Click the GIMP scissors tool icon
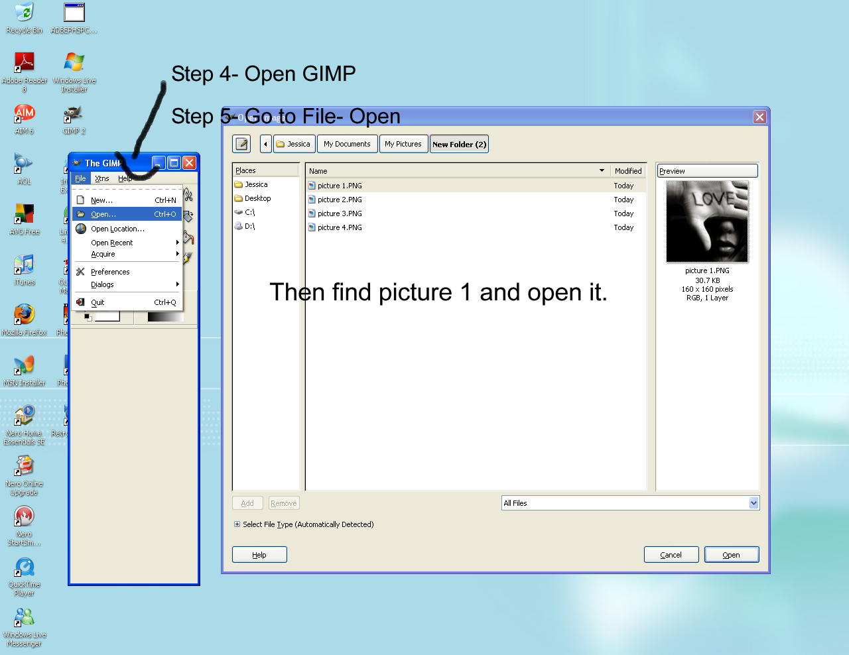Image resolution: width=849 pixels, height=655 pixels. point(188,194)
